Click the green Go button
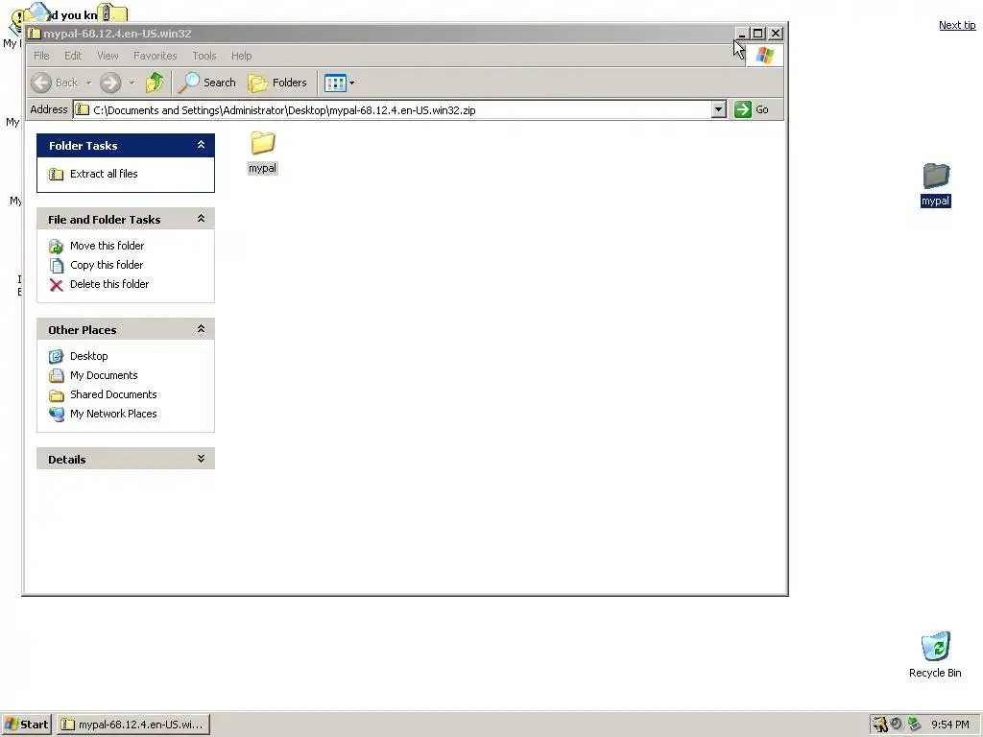The image size is (983, 737). 752,109
